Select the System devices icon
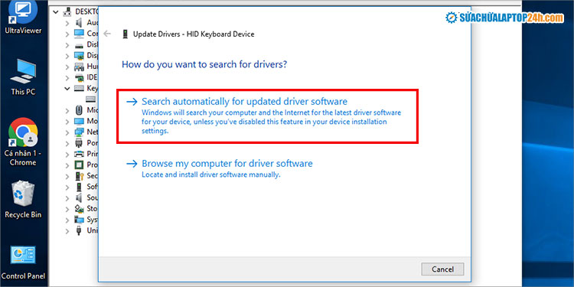 click(79, 220)
